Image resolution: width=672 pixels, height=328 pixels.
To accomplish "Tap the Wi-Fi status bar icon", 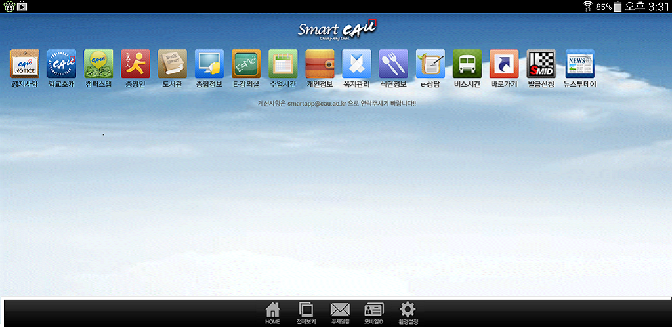I will point(588,7).
